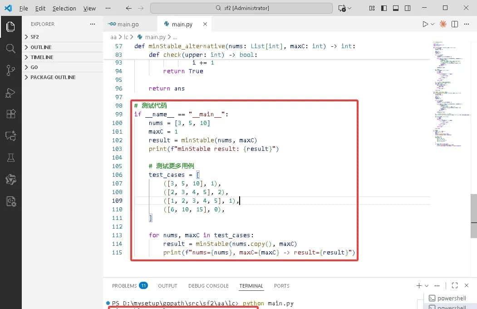Click the editor vertical scrollbar thumb

(x=473, y=215)
